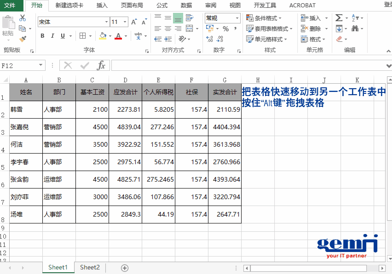
Task: Expand the number format 常规 dropdown
Action: (237, 18)
